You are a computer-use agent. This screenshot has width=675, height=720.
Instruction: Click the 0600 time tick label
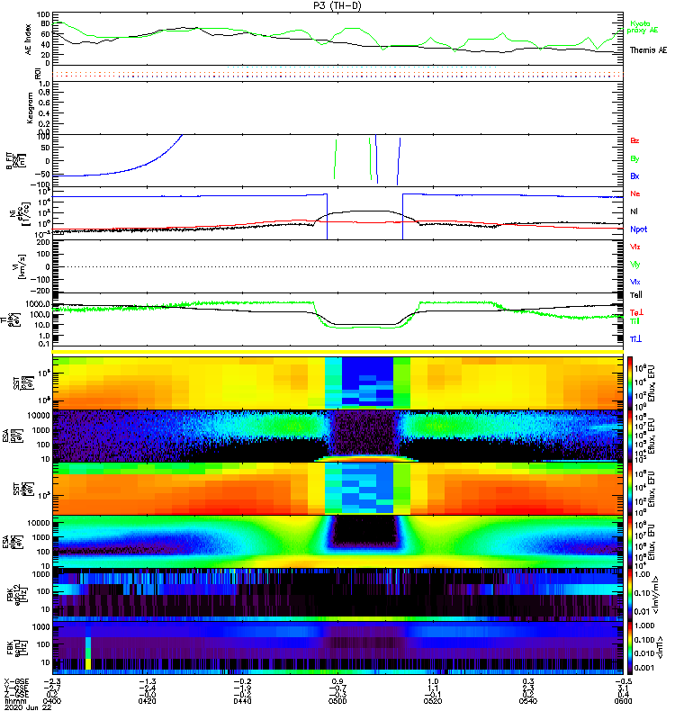point(623,701)
